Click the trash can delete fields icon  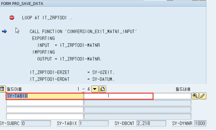(2, 89)
